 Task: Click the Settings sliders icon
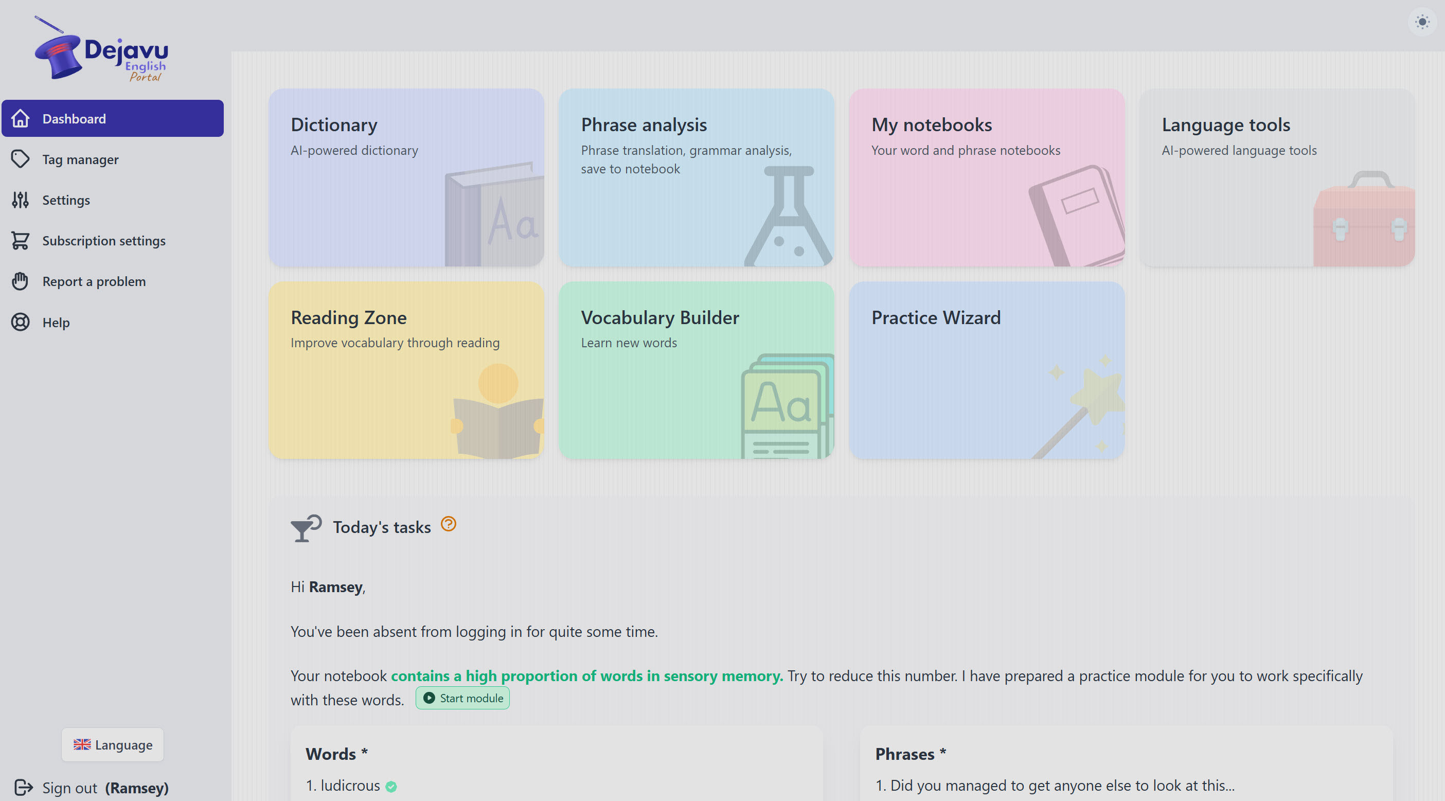click(20, 200)
